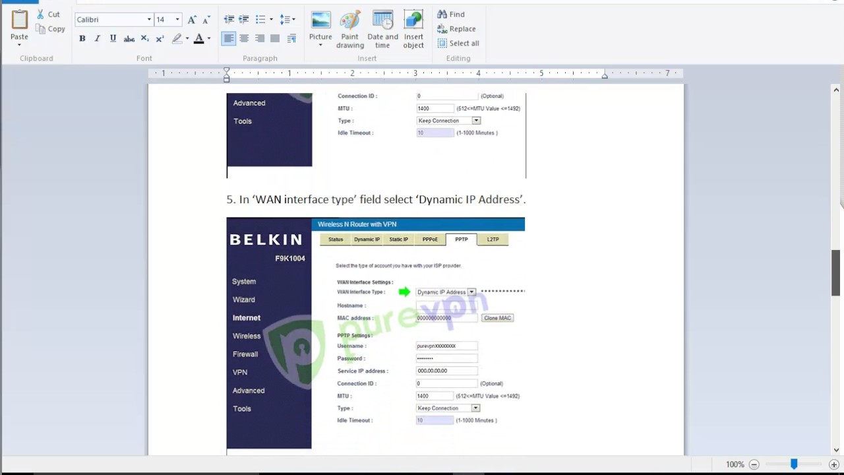Click 'Status' tab in Belkin screenshot

point(336,239)
